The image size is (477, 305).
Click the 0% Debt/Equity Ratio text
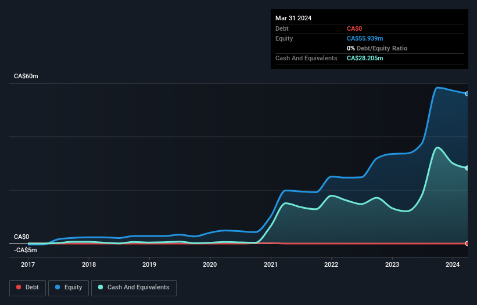[x=377, y=48]
